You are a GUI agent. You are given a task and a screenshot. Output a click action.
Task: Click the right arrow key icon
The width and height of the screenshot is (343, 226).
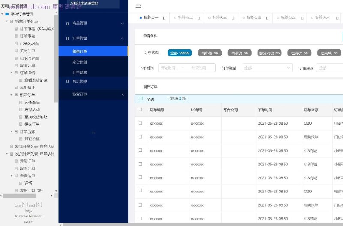pyautogui.click(x=39, y=205)
